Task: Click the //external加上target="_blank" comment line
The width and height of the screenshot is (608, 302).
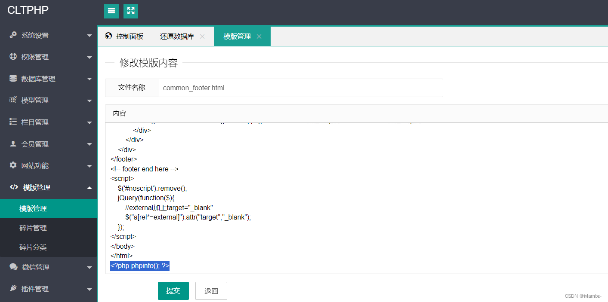Action: (x=169, y=207)
